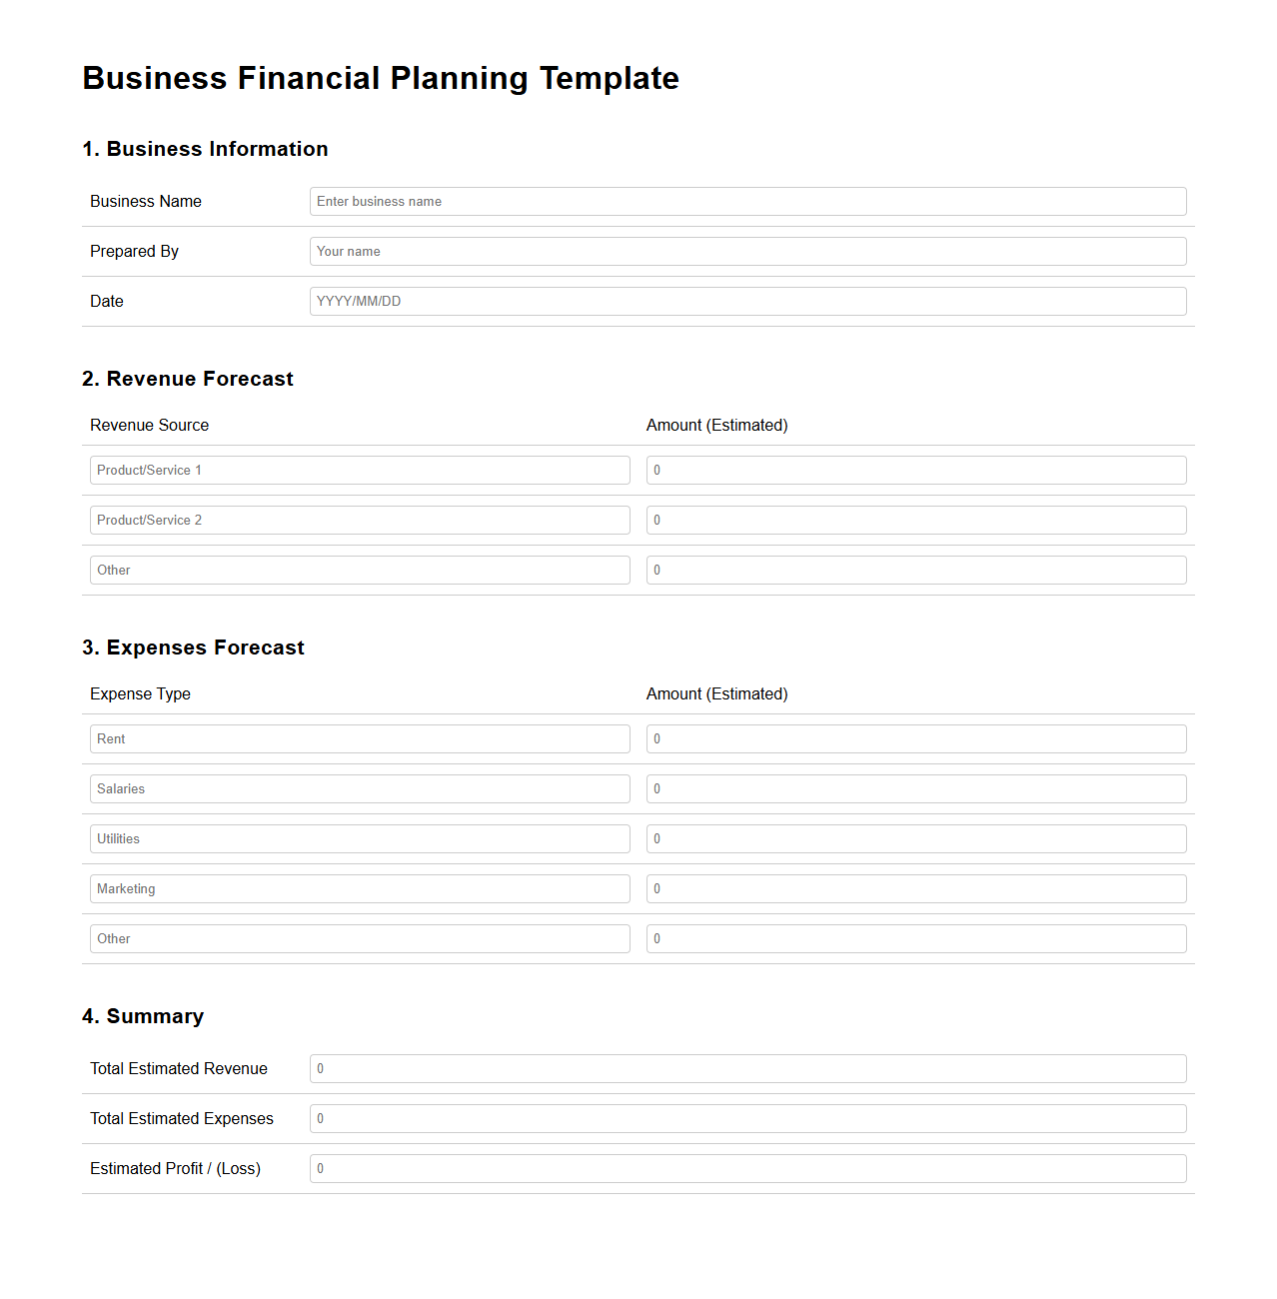This screenshot has height=1299, width=1277.
Task: Click the Salaries expense type field
Action: [360, 788]
